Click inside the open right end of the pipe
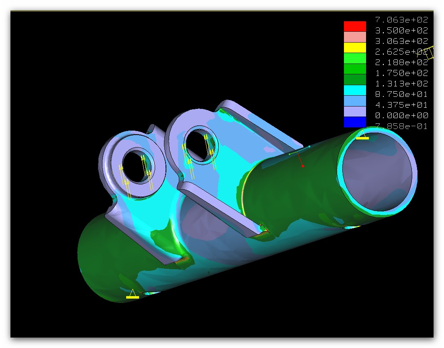This screenshot has height=348, width=444. tap(377, 173)
